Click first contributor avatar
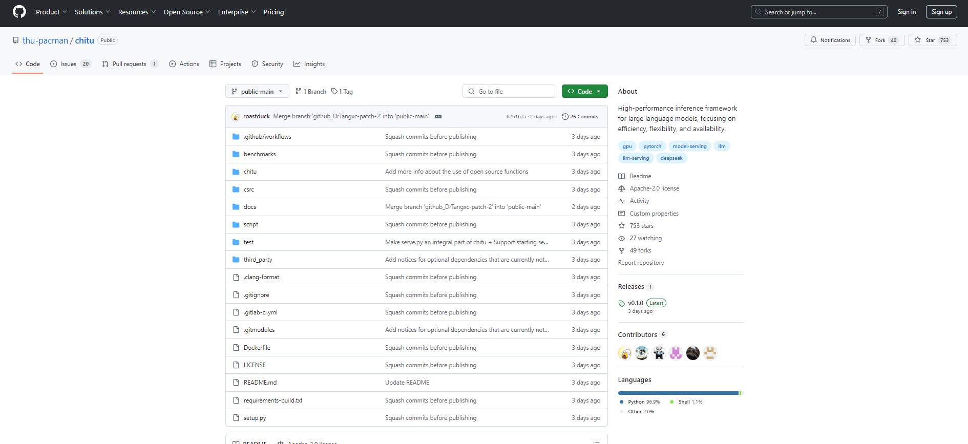968x444 pixels. pyautogui.click(x=625, y=353)
